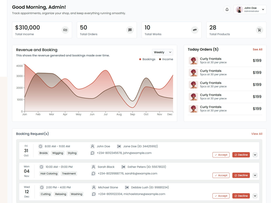Click the Total Income cash icon
This screenshot has height=203, width=271.
65,30
